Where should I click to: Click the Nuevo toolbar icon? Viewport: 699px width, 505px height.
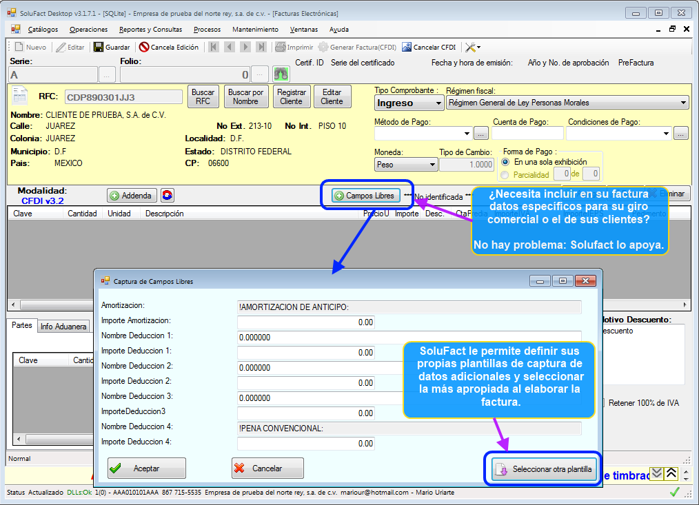[x=19, y=47]
